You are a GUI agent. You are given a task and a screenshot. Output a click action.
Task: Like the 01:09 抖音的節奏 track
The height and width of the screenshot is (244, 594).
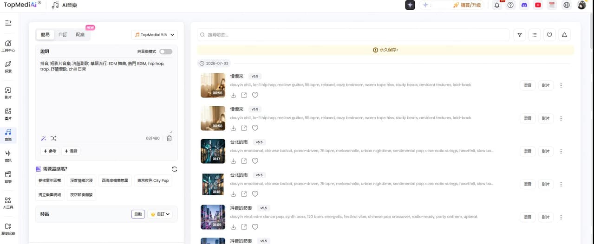pyautogui.click(x=255, y=227)
